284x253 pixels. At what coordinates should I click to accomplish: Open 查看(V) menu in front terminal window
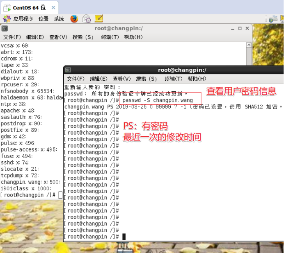pyautogui.click(x=122, y=79)
